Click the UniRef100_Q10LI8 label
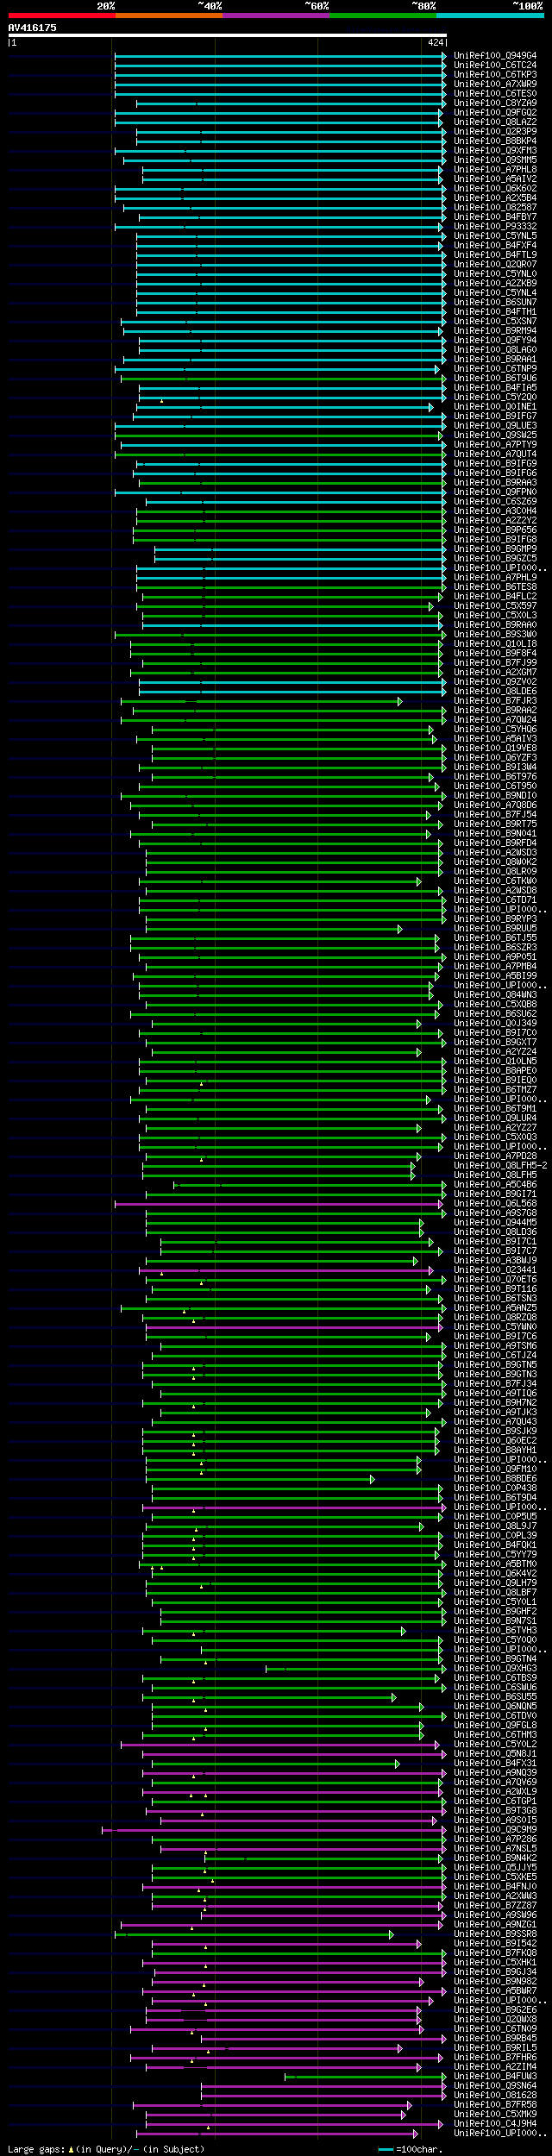The image size is (552, 2156). click(495, 643)
